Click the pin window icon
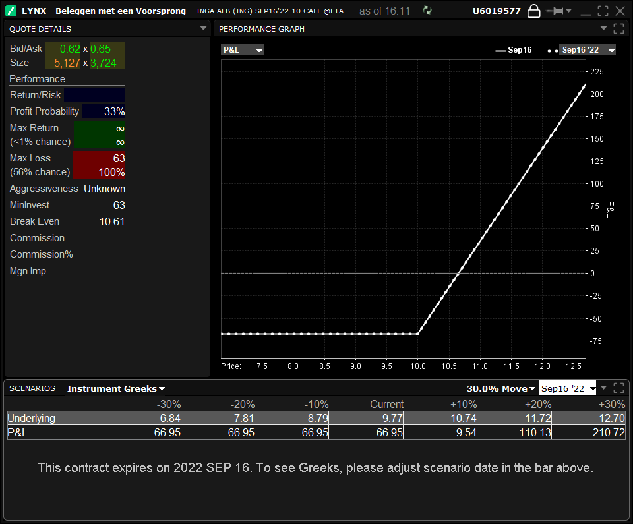The height and width of the screenshot is (524, 633). pos(555,11)
